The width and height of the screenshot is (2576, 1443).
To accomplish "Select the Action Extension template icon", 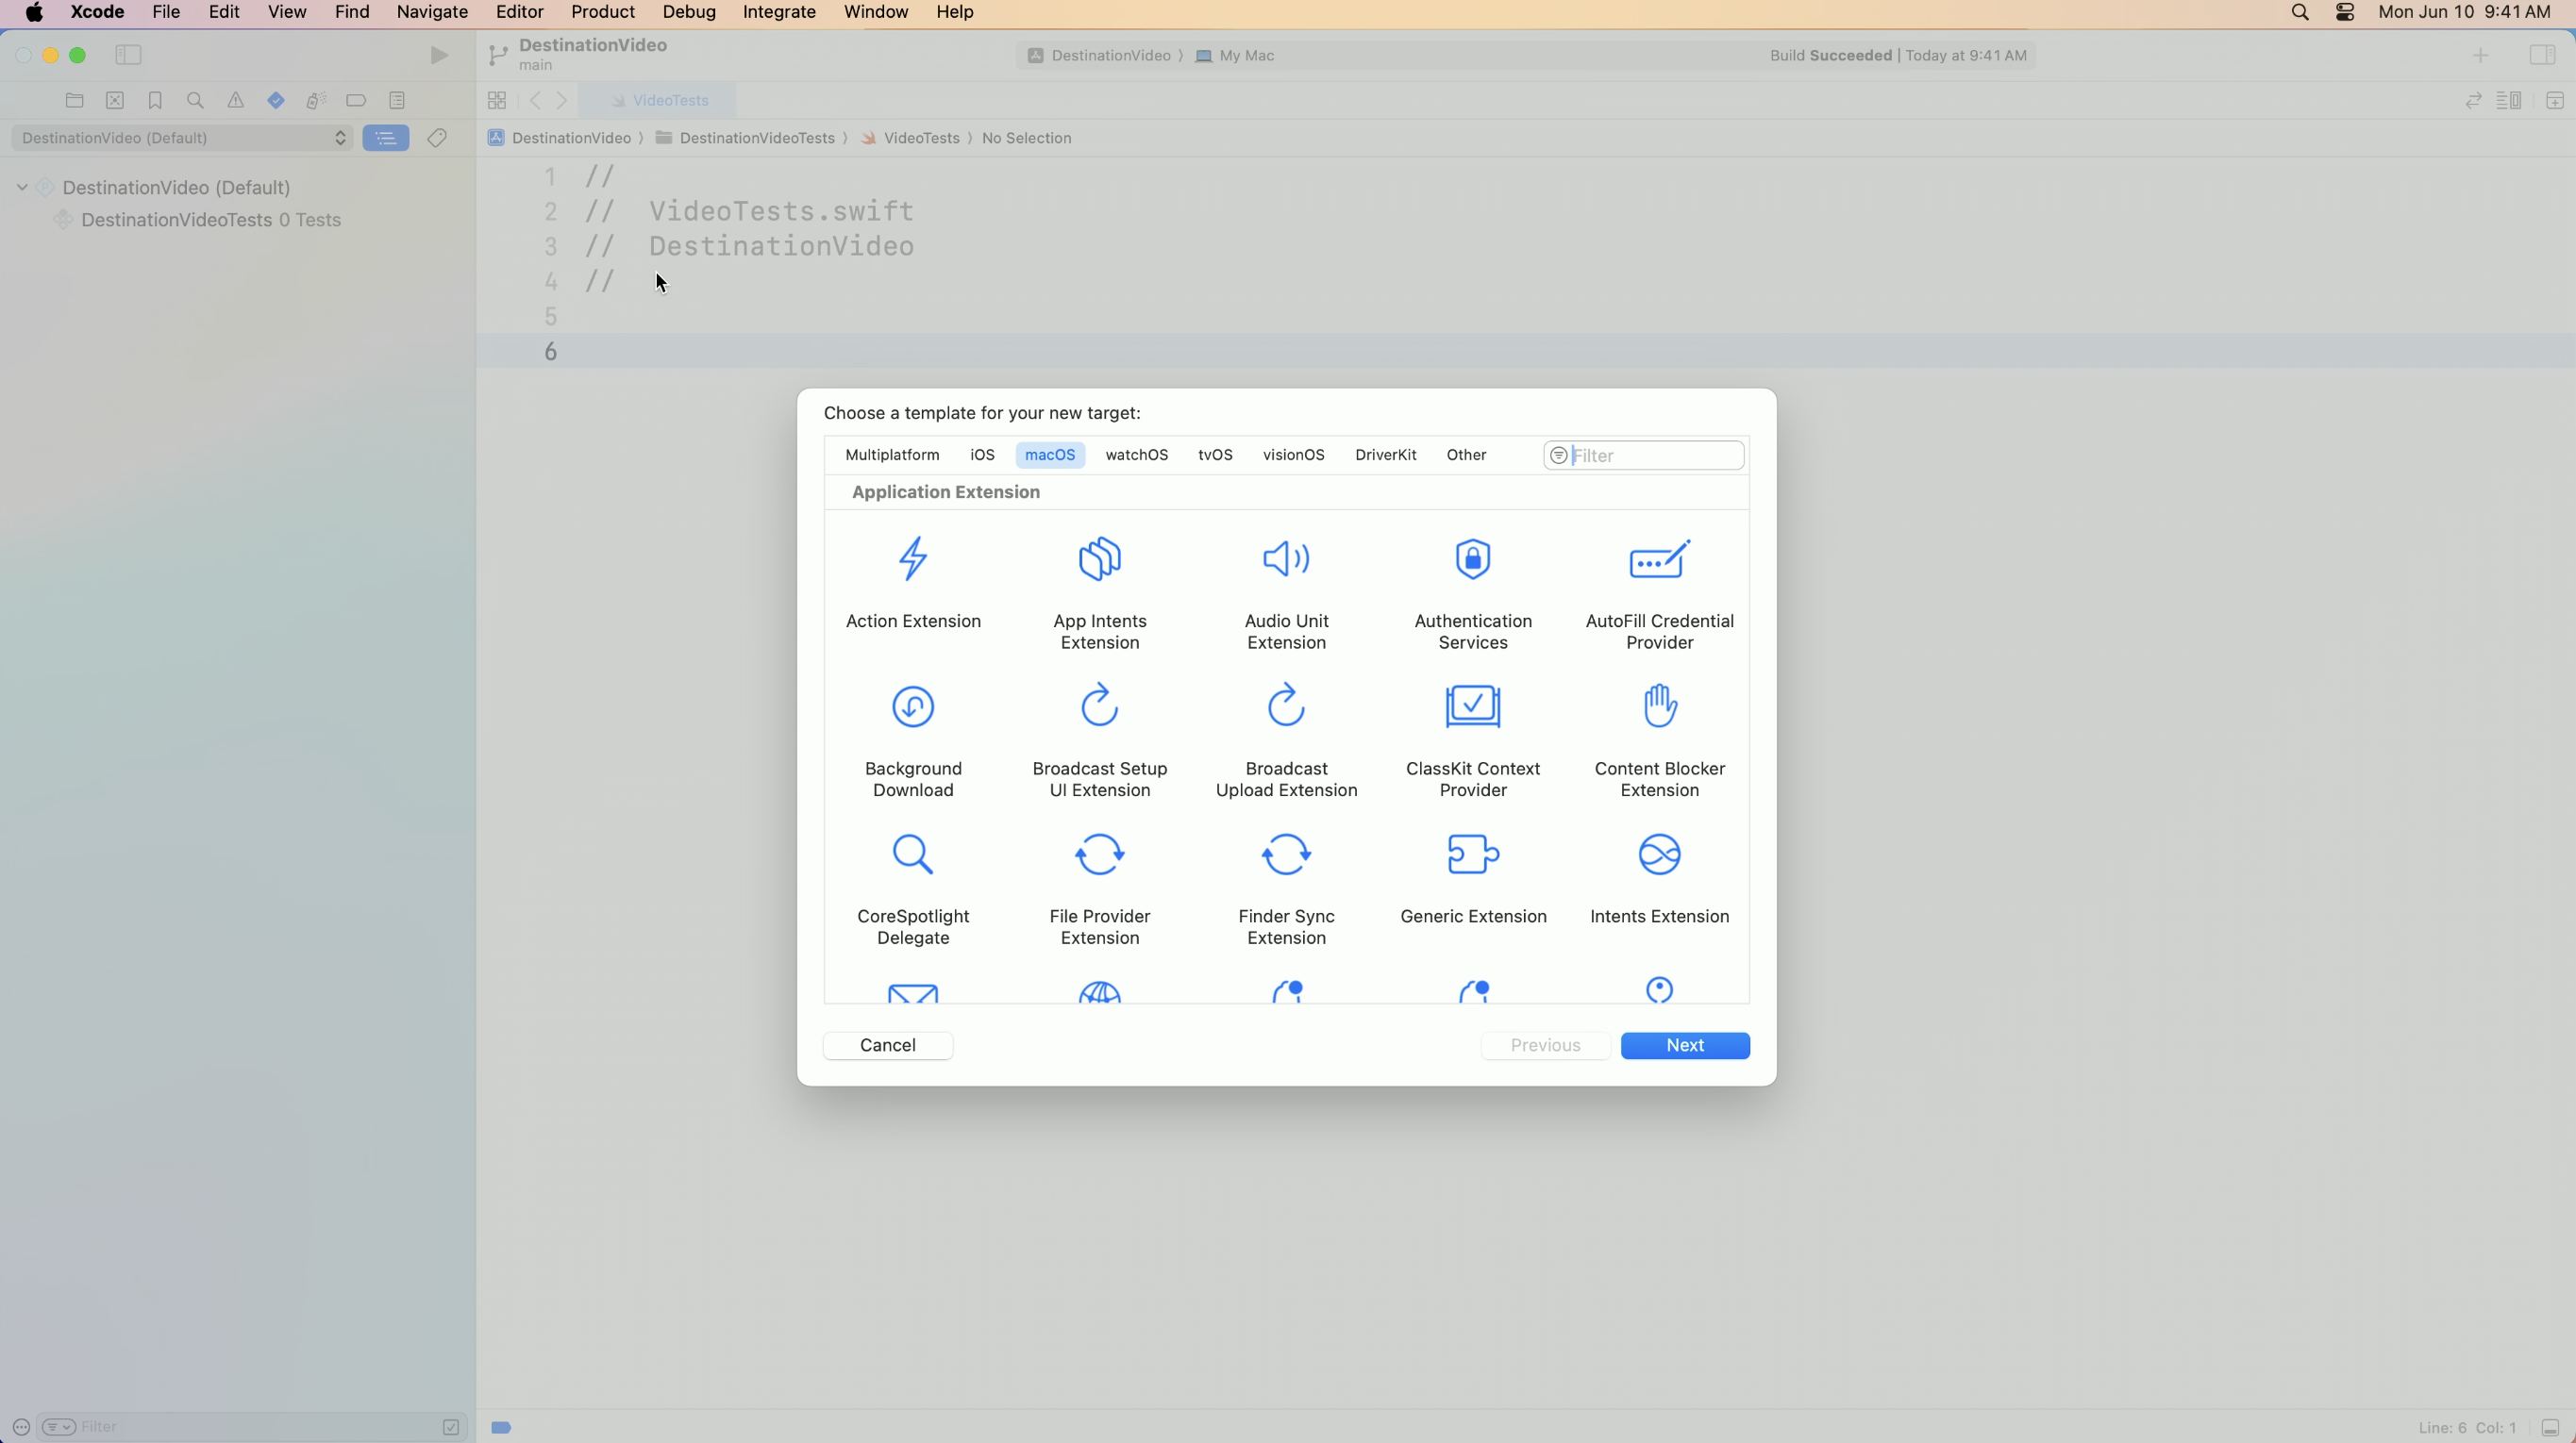I will pyautogui.click(x=912, y=558).
